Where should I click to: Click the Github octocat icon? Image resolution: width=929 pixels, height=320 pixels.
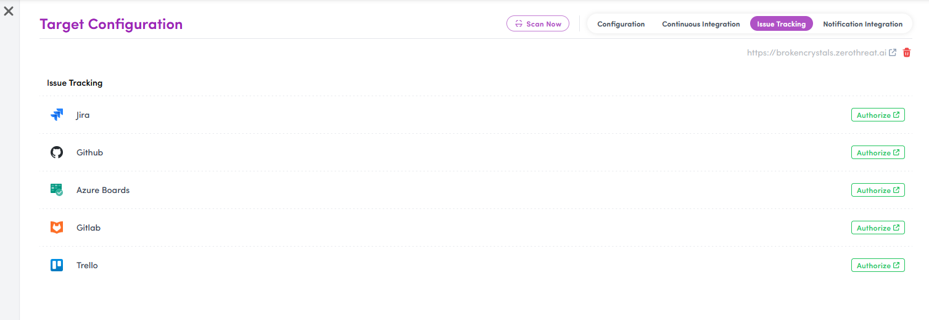(x=57, y=152)
